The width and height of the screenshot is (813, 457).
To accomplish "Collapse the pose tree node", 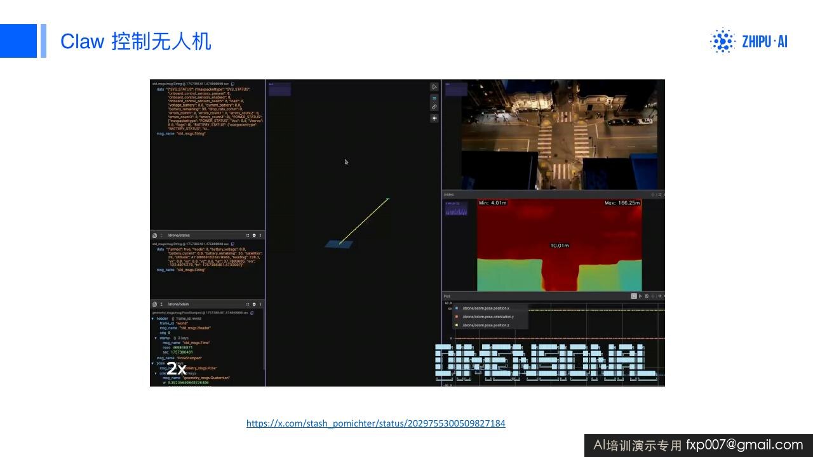I will 152,363.
